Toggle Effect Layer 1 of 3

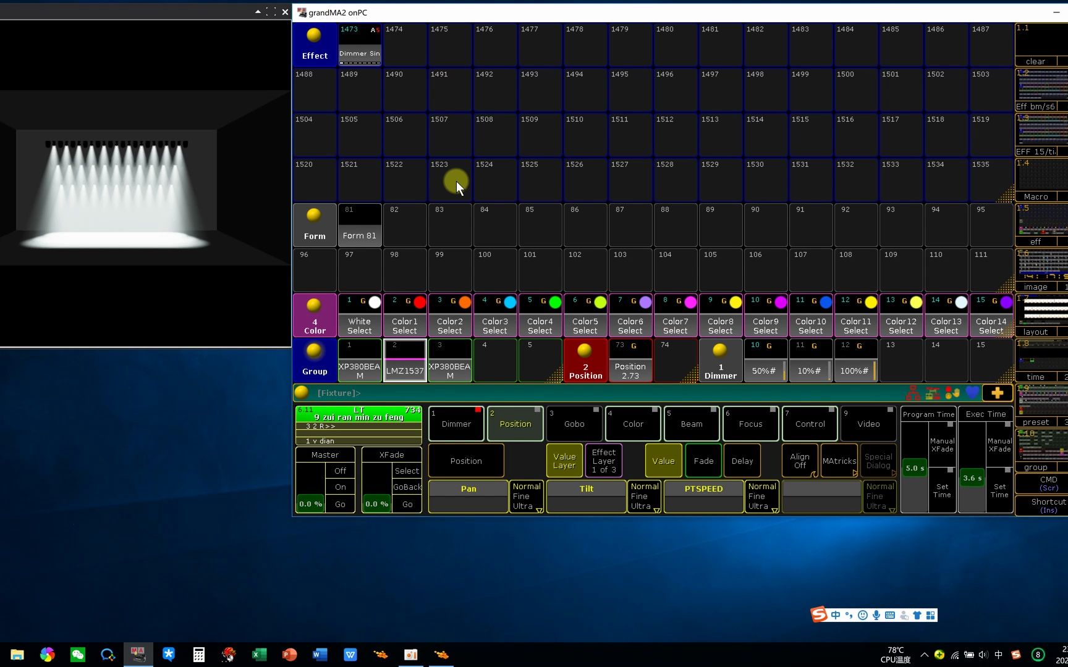[604, 461]
